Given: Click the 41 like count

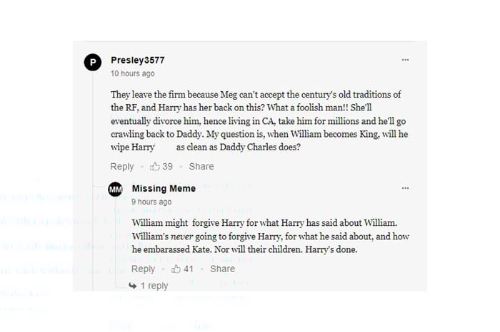Looking at the screenshot, I should (189, 269).
